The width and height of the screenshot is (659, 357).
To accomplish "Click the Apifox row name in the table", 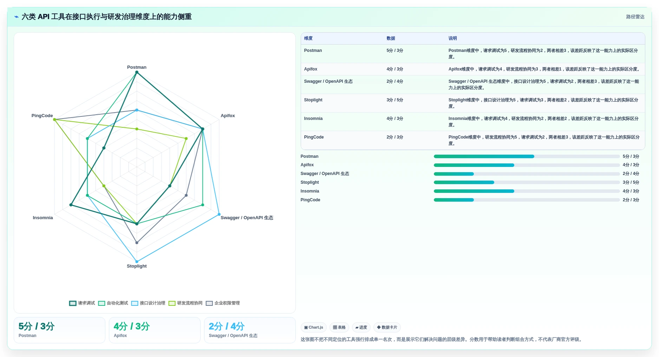I will [311, 69].
